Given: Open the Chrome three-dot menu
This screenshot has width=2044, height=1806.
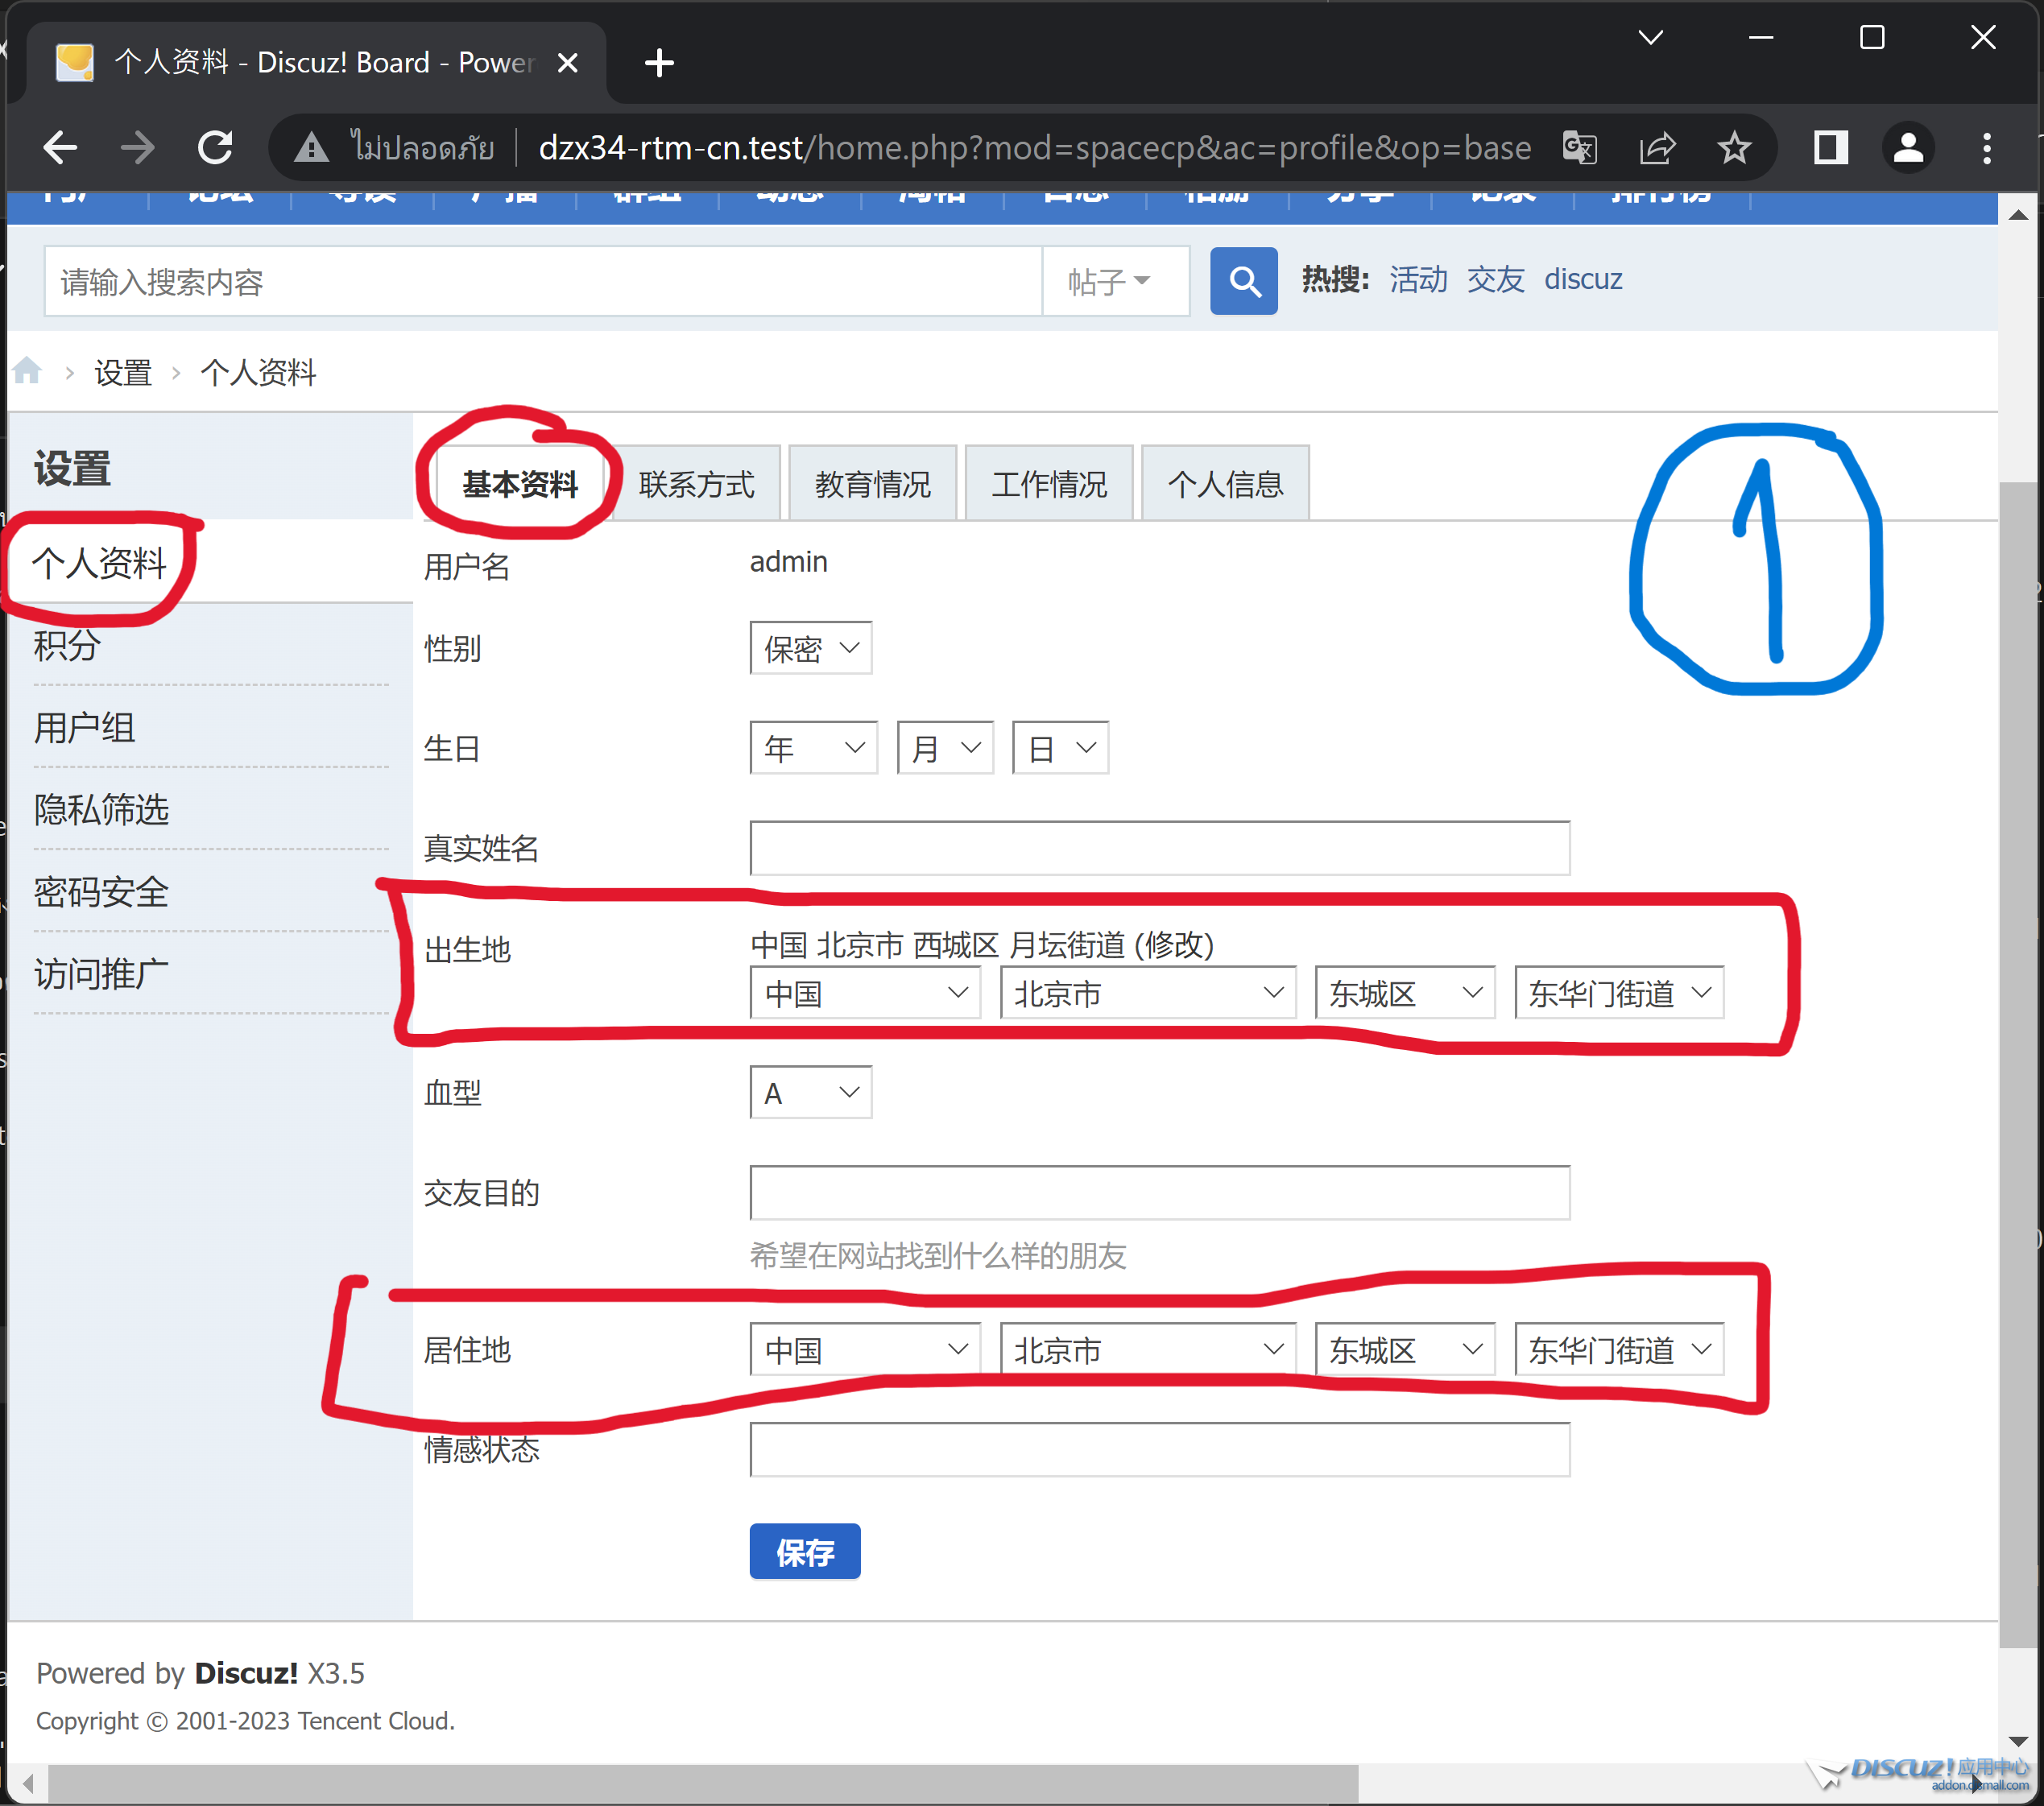Looking at the screenshot, I should [1986, 148].
